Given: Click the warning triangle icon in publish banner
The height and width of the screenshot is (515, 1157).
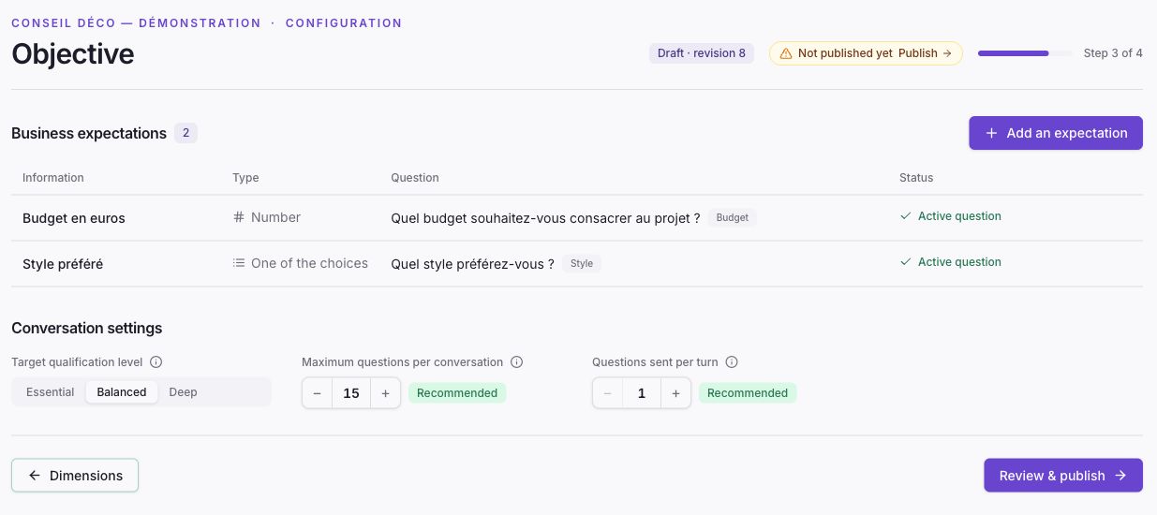Looking at the screenshot, I should pos(785,53).
